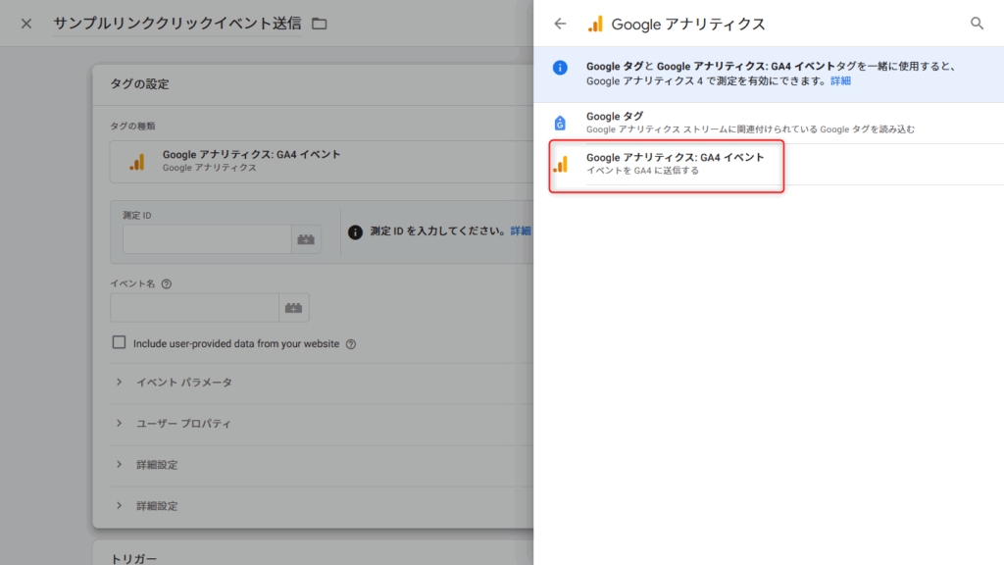1004x565 pixels.
Task: Click the イベント名 input field
Action: tap(195, 307)
